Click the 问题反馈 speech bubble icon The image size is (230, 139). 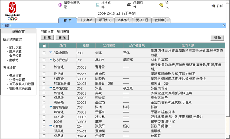(129, 5)
